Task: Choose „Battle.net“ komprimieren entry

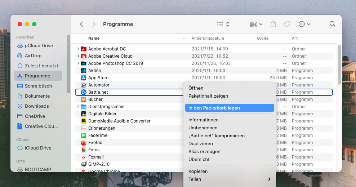Action: click(230, 136)
